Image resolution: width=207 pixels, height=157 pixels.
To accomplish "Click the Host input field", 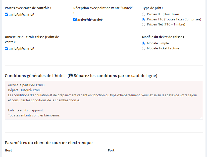I will 53,155.
